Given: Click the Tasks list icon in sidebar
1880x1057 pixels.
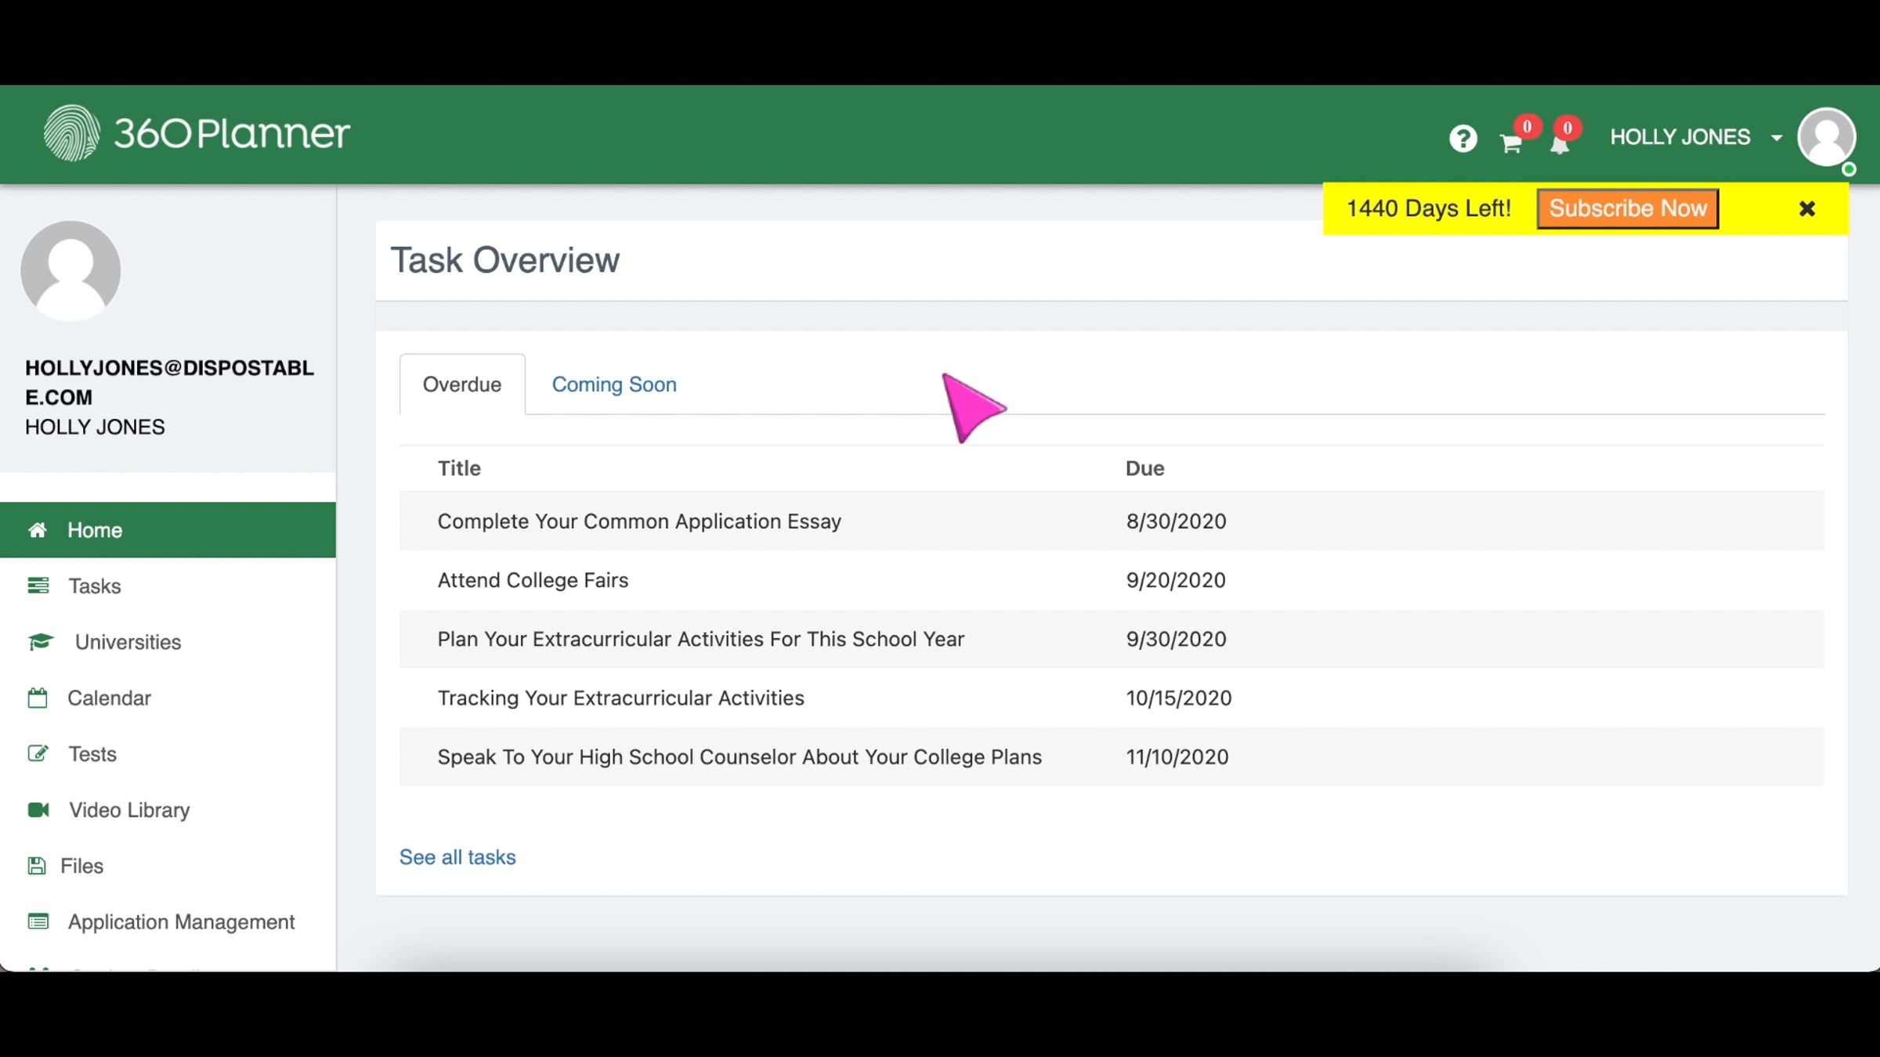Looking at the screenshot, I should 38,586.
